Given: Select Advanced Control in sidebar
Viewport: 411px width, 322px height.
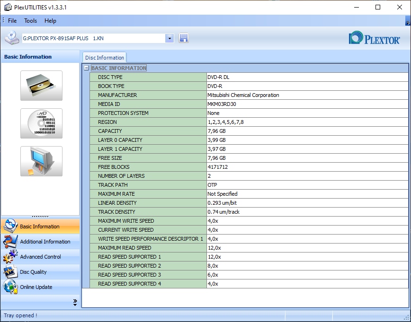Looking at the screenshot, I should click(40, 257).
